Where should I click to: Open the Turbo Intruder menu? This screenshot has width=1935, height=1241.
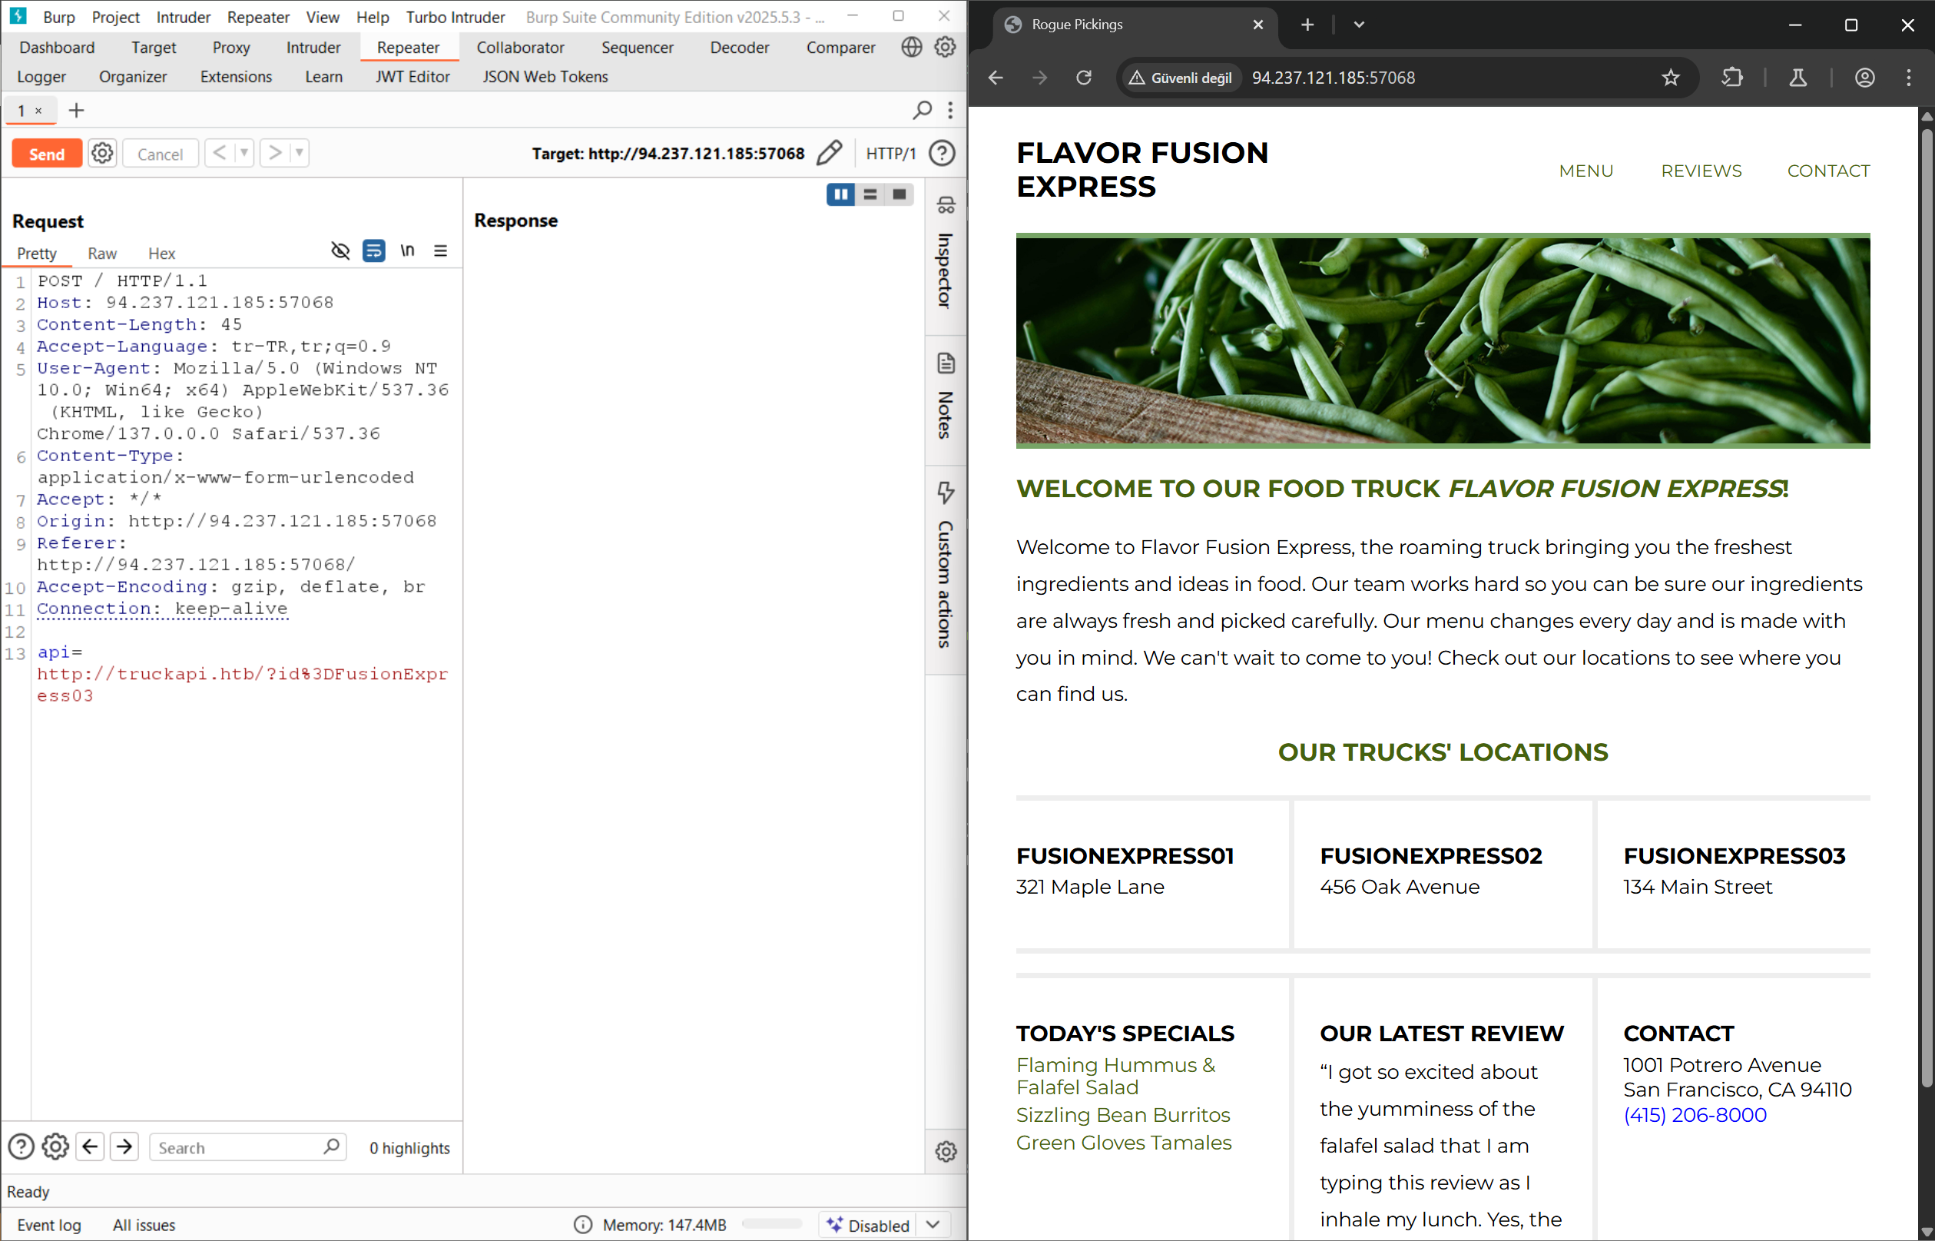[456, 17]
